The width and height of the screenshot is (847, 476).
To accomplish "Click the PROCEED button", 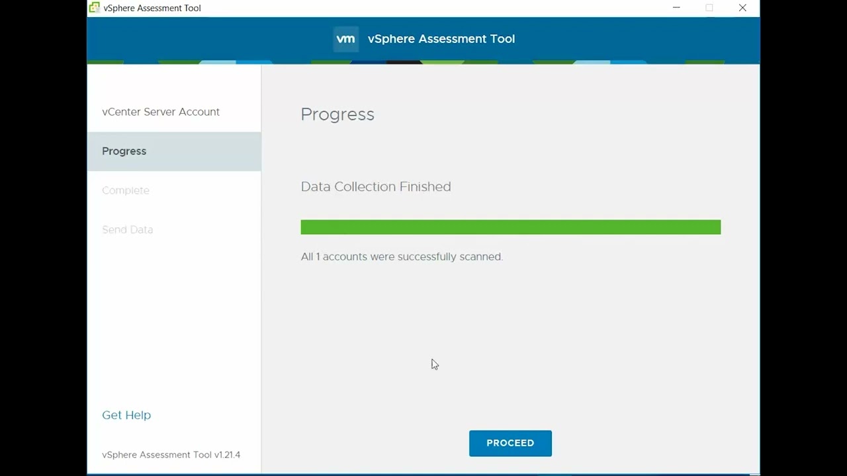I will (510, 443).
